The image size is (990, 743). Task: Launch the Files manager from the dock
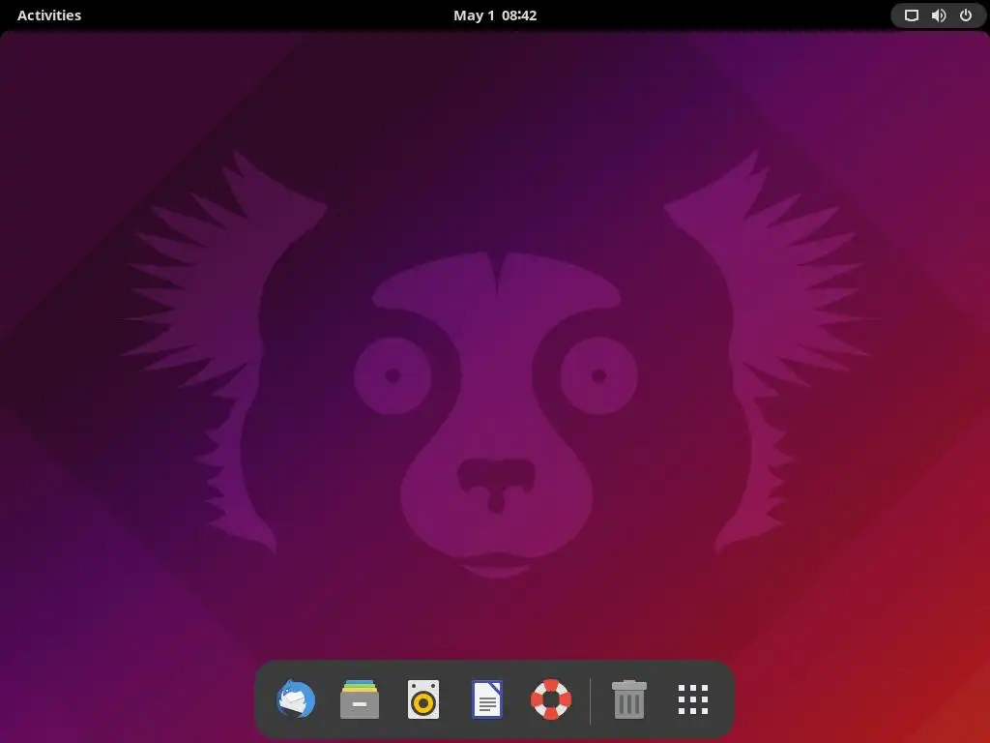tap(360, 698)
